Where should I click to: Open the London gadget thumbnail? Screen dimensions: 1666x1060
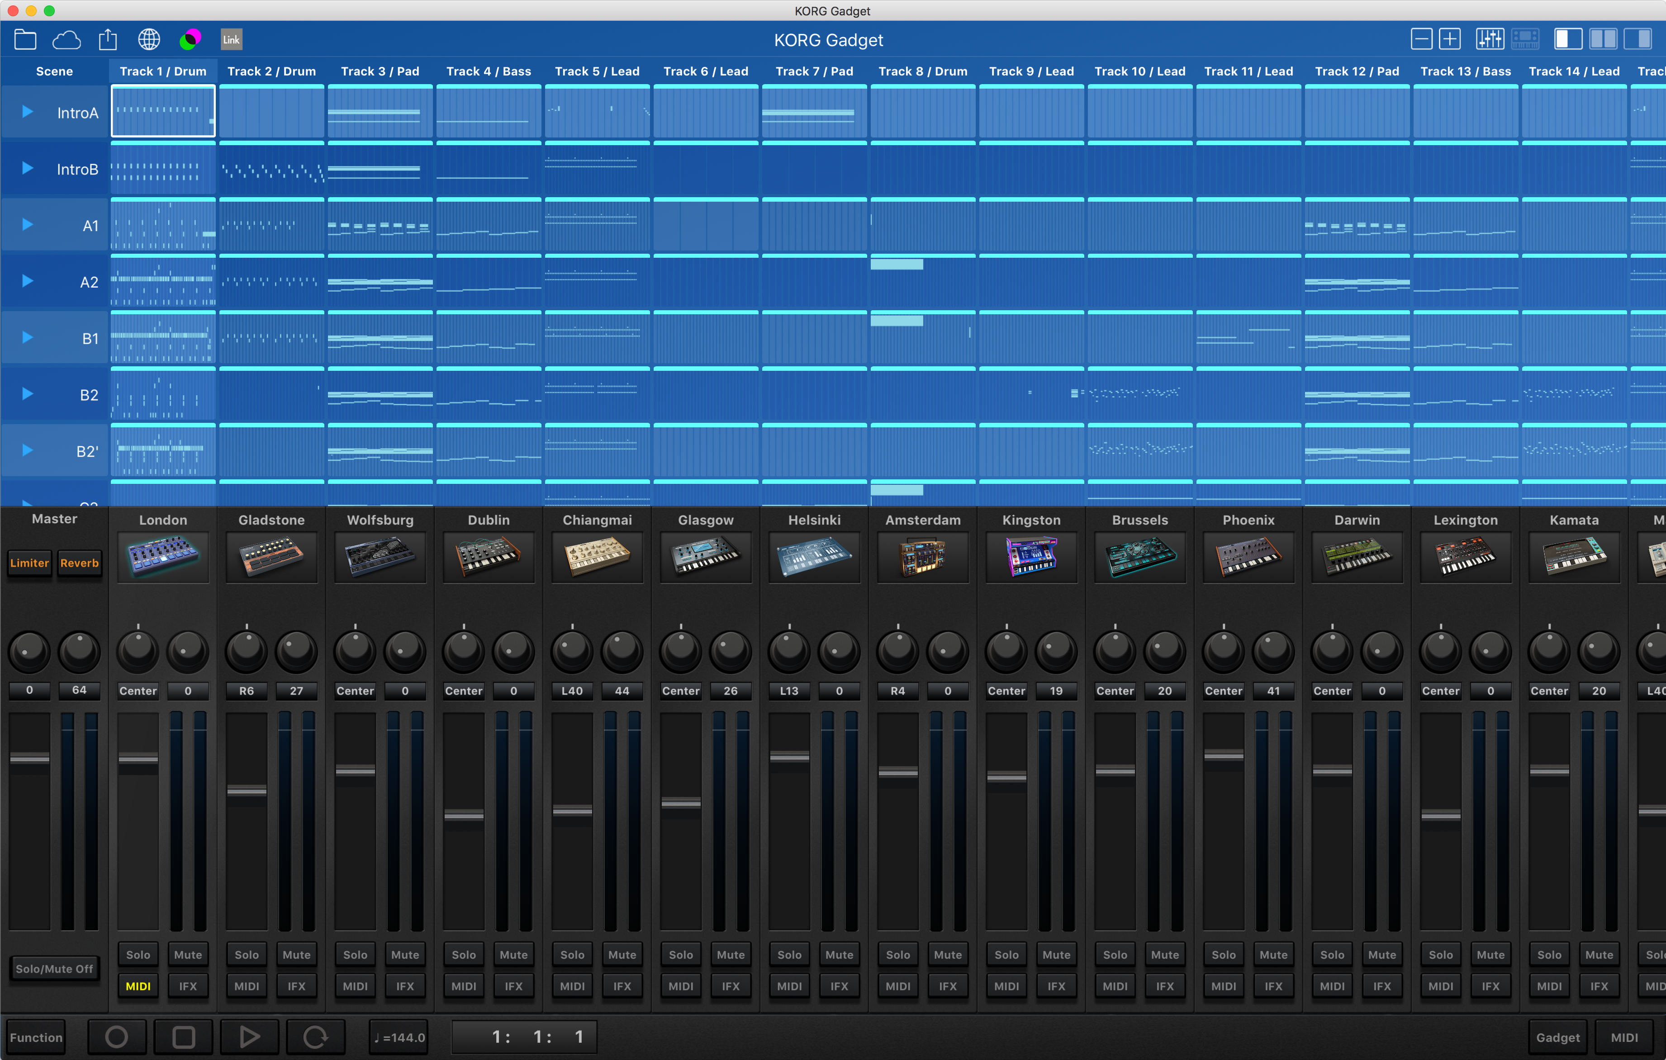[x=163, y=557]
